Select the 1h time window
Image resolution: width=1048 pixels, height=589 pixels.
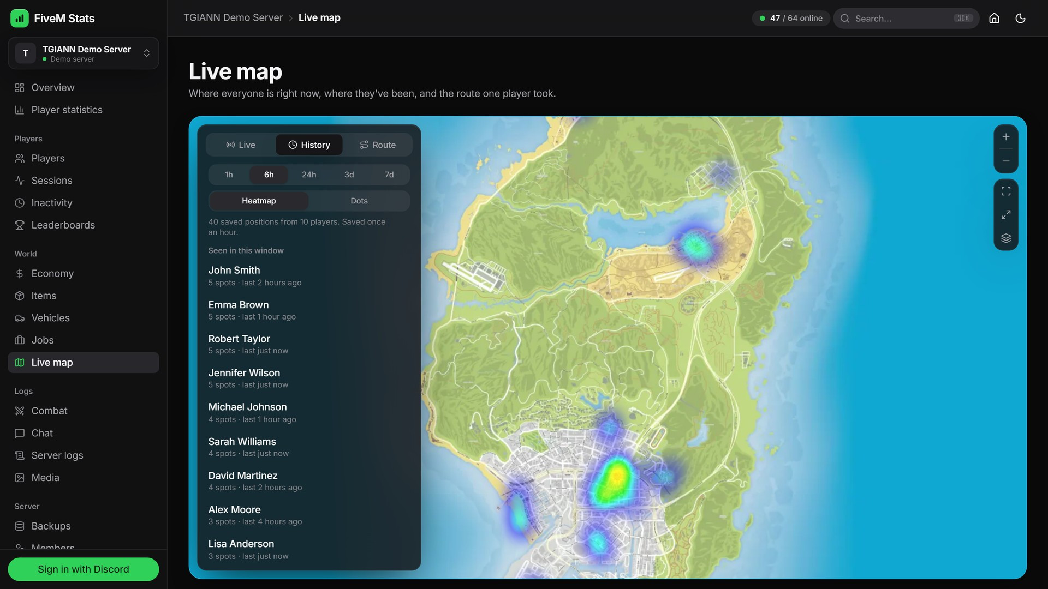(x=229, y=175)
